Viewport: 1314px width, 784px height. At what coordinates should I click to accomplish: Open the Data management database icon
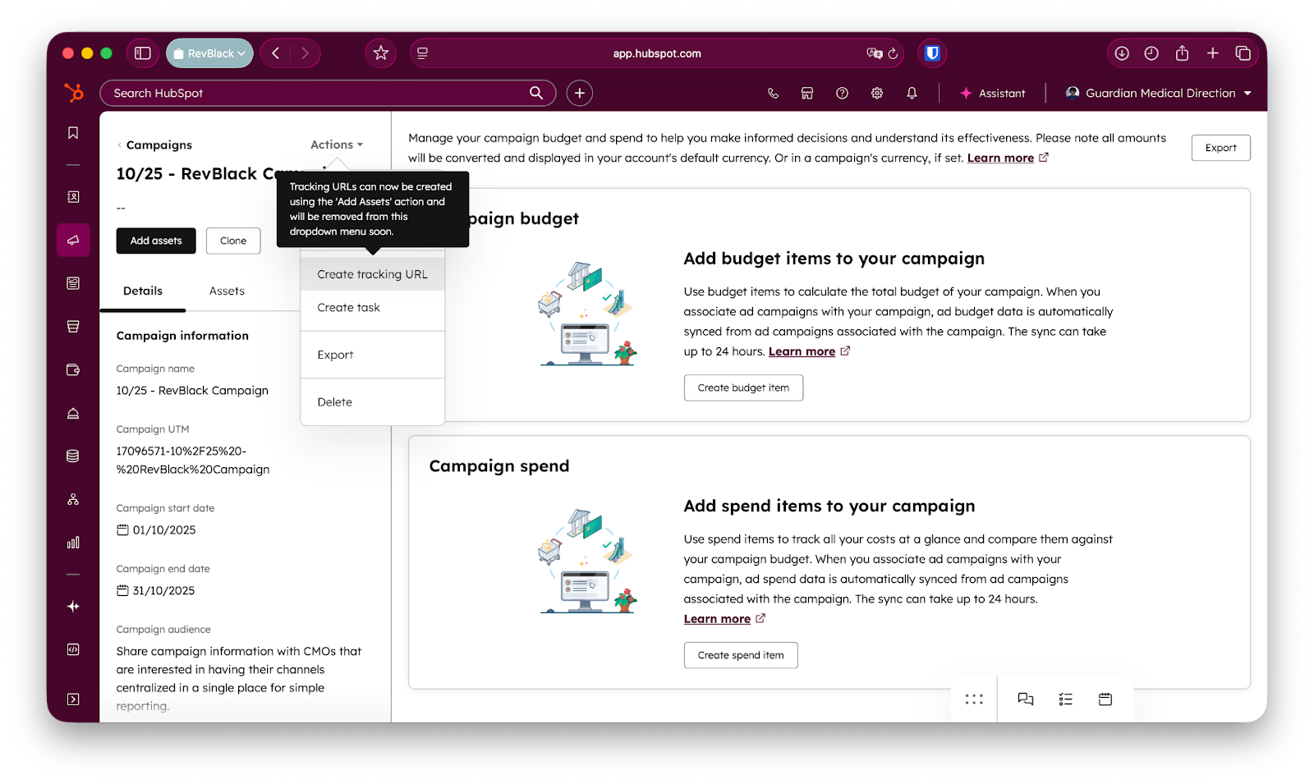pyautogui.click(x=73, y=456)
